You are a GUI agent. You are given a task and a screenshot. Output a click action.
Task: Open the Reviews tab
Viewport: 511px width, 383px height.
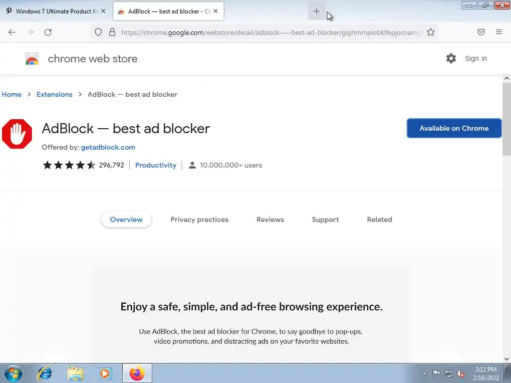(x=270, y=219)
